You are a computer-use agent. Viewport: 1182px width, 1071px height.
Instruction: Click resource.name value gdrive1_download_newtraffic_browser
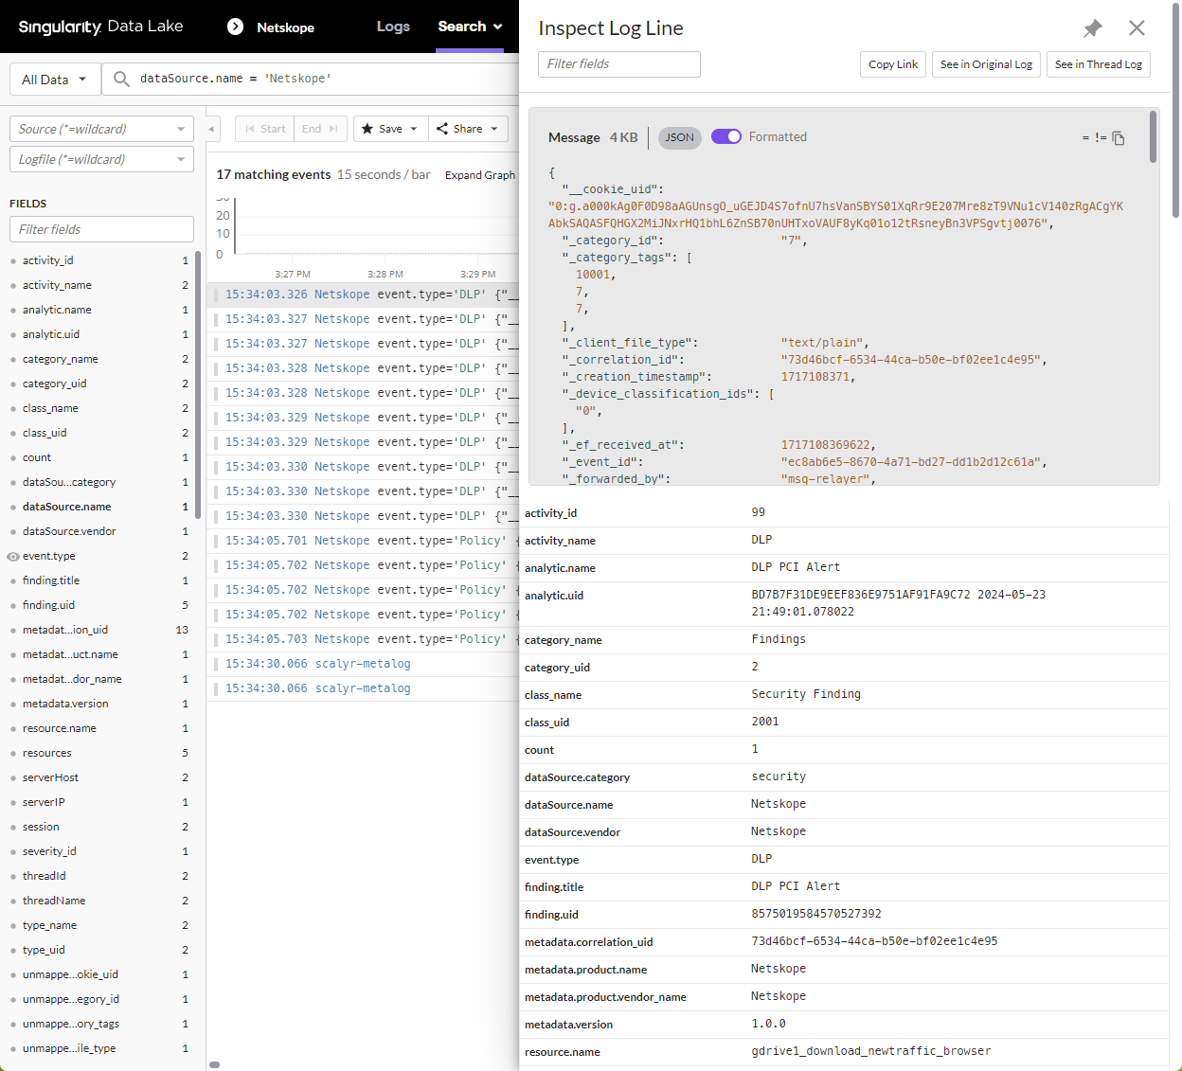pyautogui.click(x=871, y=1051)
